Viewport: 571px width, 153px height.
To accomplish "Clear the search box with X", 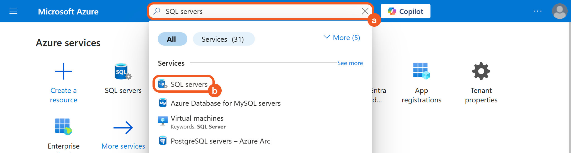I will [x=365, y=11].
